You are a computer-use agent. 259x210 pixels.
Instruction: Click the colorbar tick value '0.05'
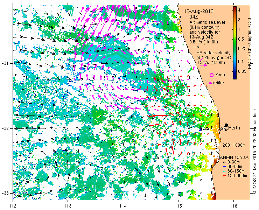[x=242, y=71]
